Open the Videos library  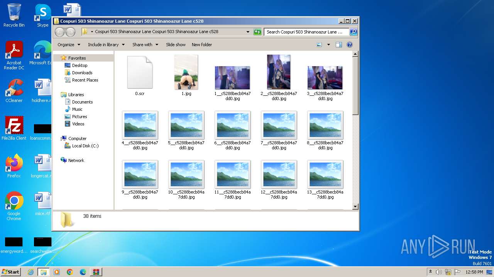pyautogui.click(x=78, y=124)
